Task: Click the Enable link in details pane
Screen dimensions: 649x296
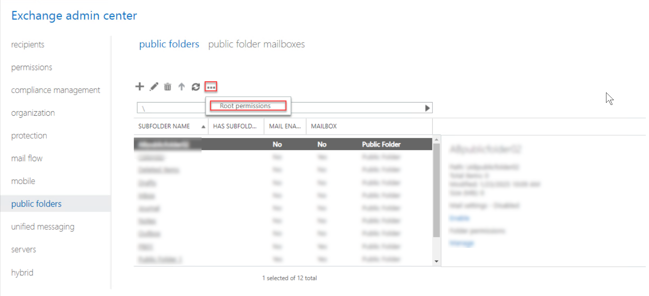Action: click(x=459, y=218)
